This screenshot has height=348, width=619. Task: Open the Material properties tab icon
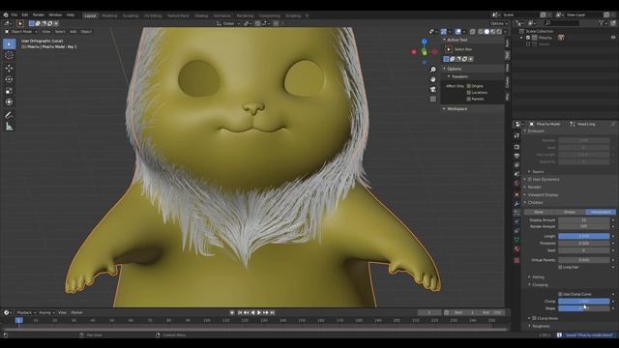pyautogui.click(x=516, y=249)
